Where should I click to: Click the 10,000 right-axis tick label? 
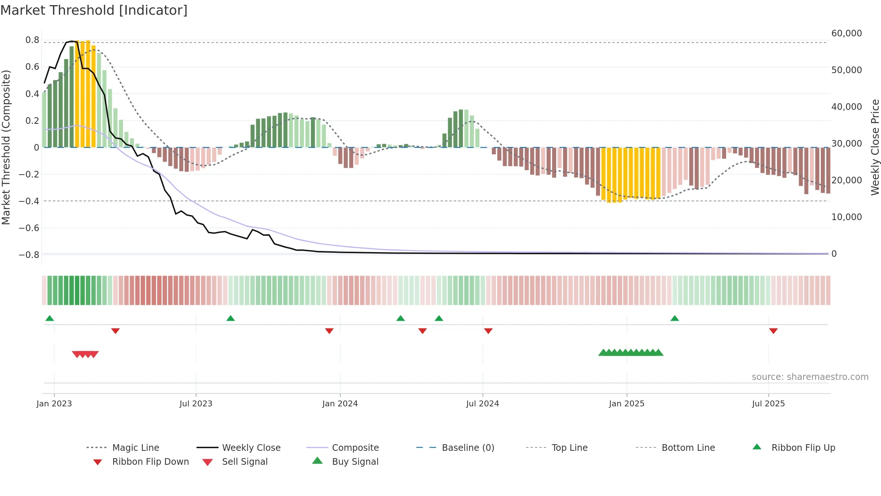[846, 217]
